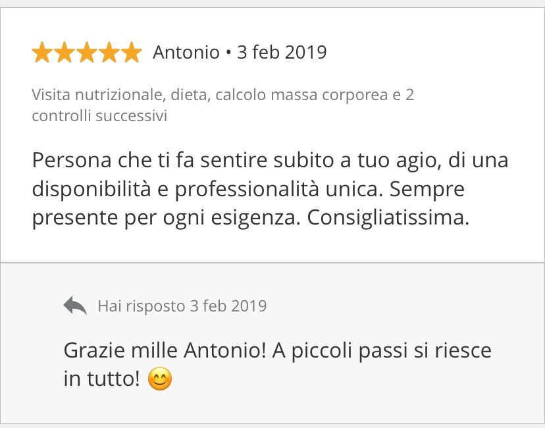Viewport: 545px width, 428px height.
Task: Click the "Hai risposto 3 feb 2019" label
Action: coord(182,306)
